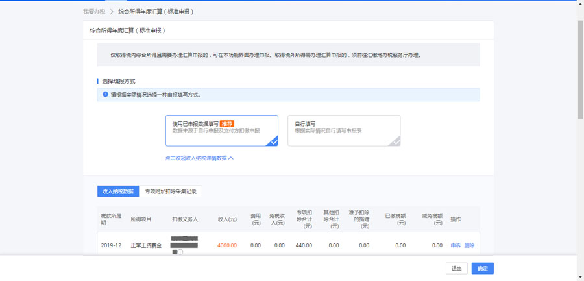Click the breadcrumb arrow after 我要办税
Viewport: 584px width, 281px height.
point(112,12)
